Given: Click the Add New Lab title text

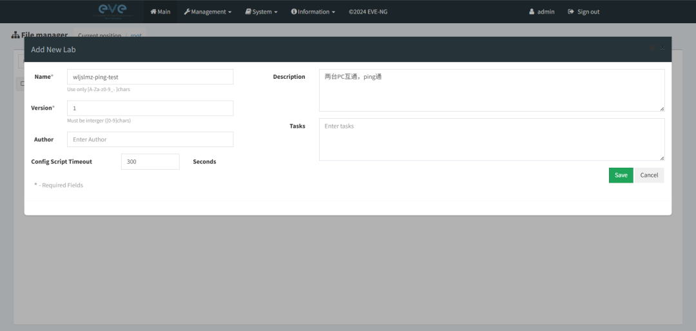Looking at the screenshot, I should point(53,49).
